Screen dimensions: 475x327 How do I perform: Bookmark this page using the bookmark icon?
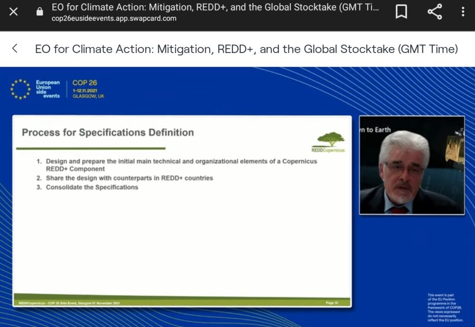[x=401, y=12]
